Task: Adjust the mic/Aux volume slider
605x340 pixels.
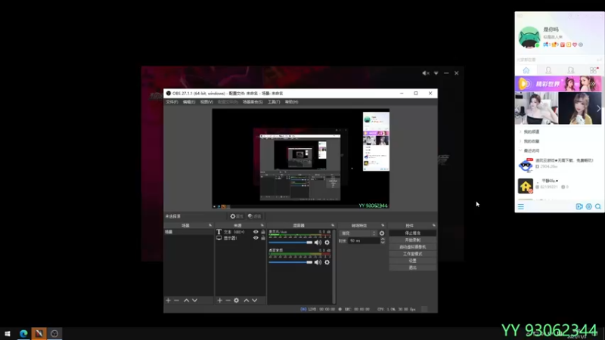Action: [x=290, y=243]
